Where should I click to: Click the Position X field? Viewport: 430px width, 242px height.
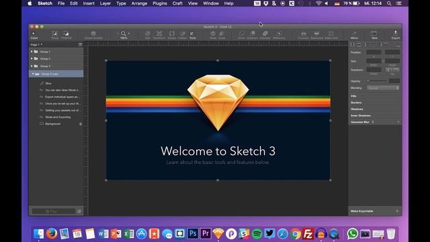(x=374, y=52)
